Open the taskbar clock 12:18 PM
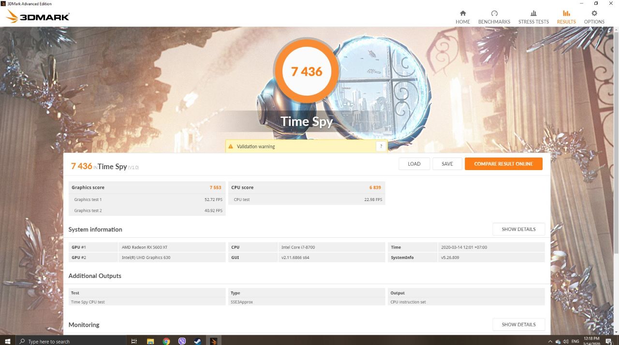 pyautogui.click(x=591, y=341)
